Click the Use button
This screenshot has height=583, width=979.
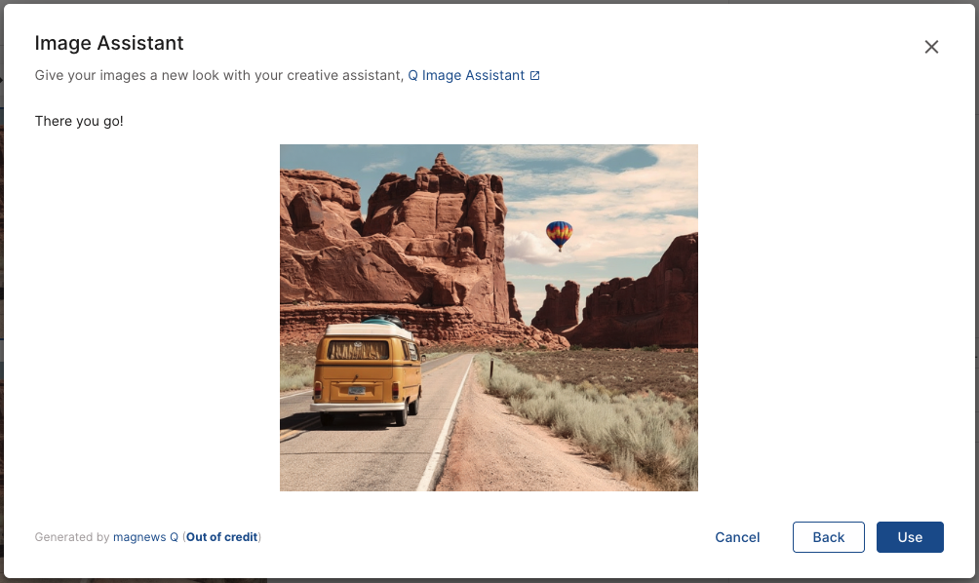(910, 537)
